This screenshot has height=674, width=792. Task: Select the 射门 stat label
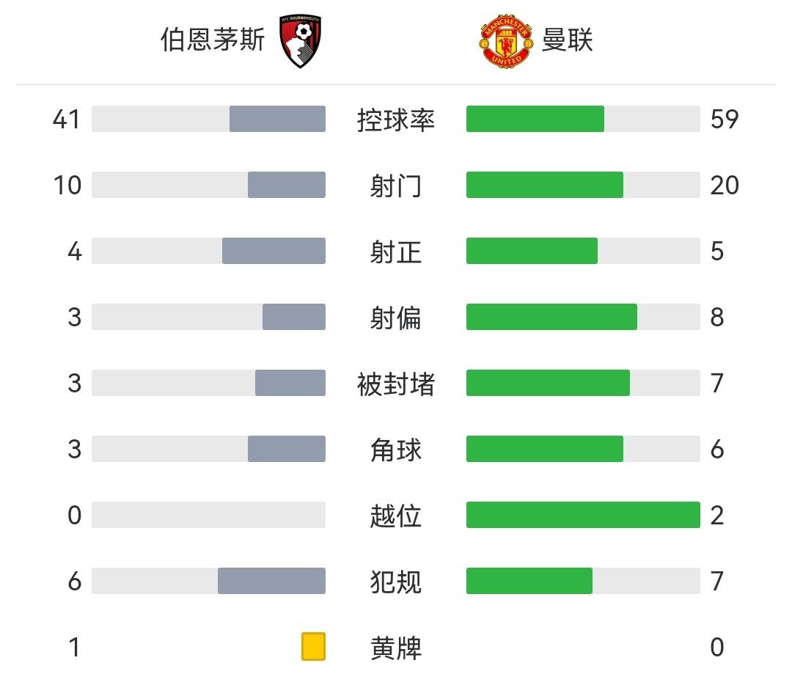click(396, 186)
